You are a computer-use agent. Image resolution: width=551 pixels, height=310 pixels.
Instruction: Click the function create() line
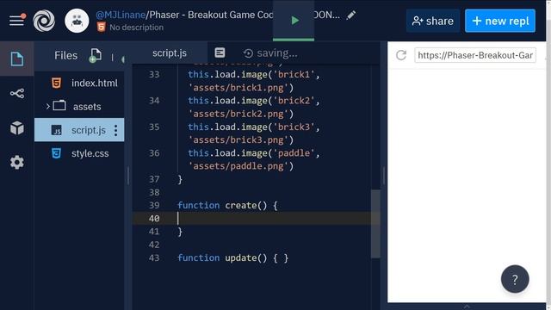pyautogui.click(x=227, y=205)
